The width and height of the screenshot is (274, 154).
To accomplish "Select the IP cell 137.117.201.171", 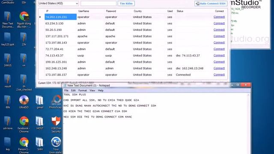I will pyautogui.click(x=60, y=36).
